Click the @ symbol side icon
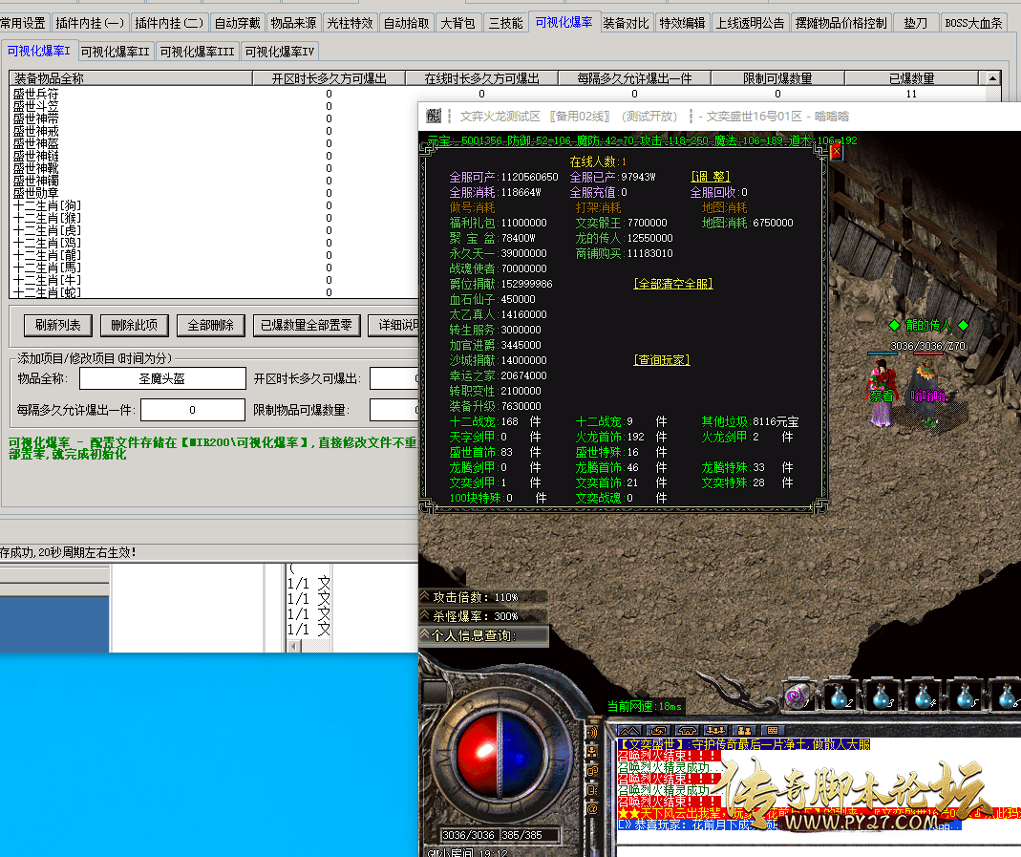This screenshot has width=1021, height=857. [592, 809]
